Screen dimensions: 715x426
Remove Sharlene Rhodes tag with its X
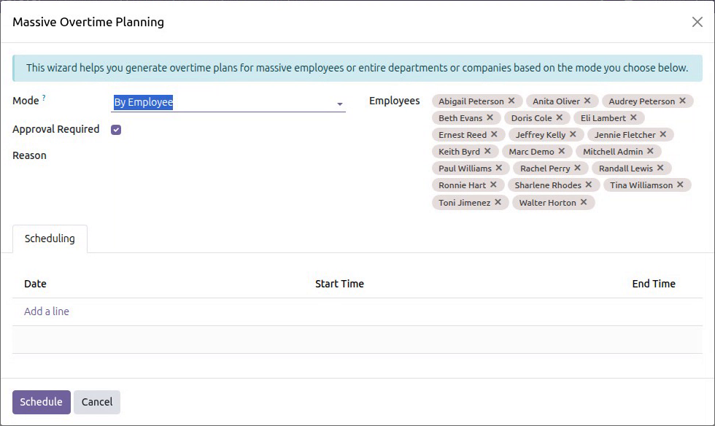pos(589,185)
